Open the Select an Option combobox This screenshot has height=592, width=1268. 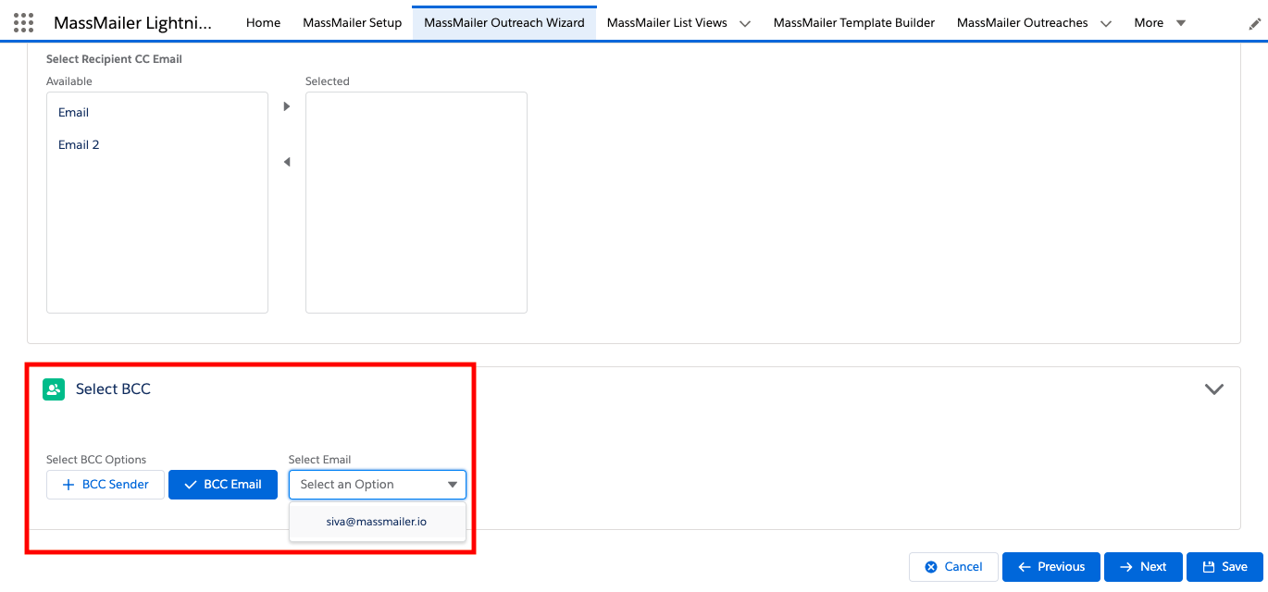pos(378,485)
